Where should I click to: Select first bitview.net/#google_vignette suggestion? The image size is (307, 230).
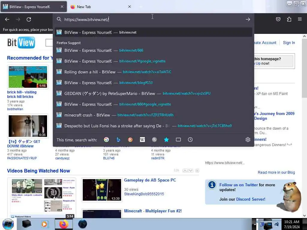[x=153, y=61]
